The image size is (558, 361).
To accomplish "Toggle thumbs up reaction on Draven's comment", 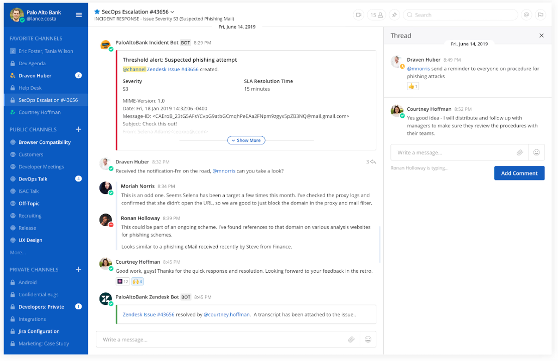I will [413, 86].
